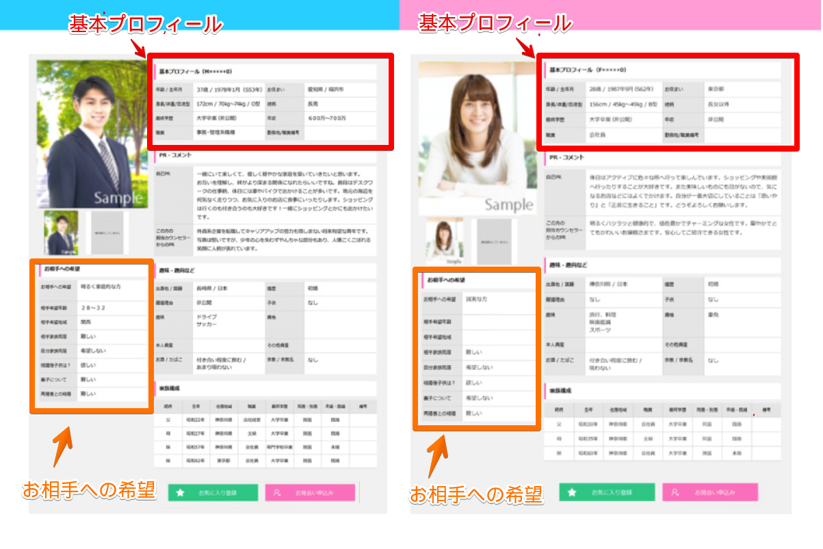Click the qualification value 車免
Viewport: 823px width, 549px height.
click(x=712, y=314)
